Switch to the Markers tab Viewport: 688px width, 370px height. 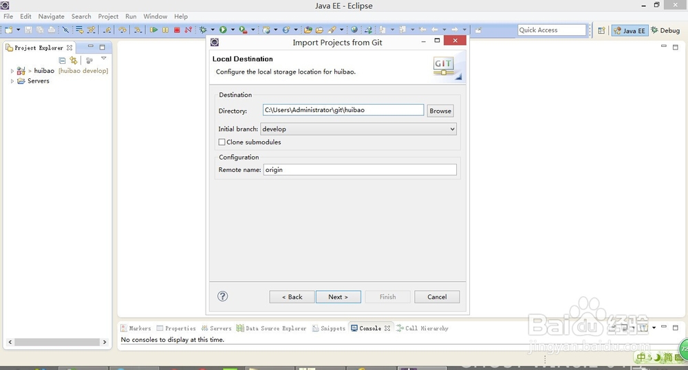tap(136, 328)
